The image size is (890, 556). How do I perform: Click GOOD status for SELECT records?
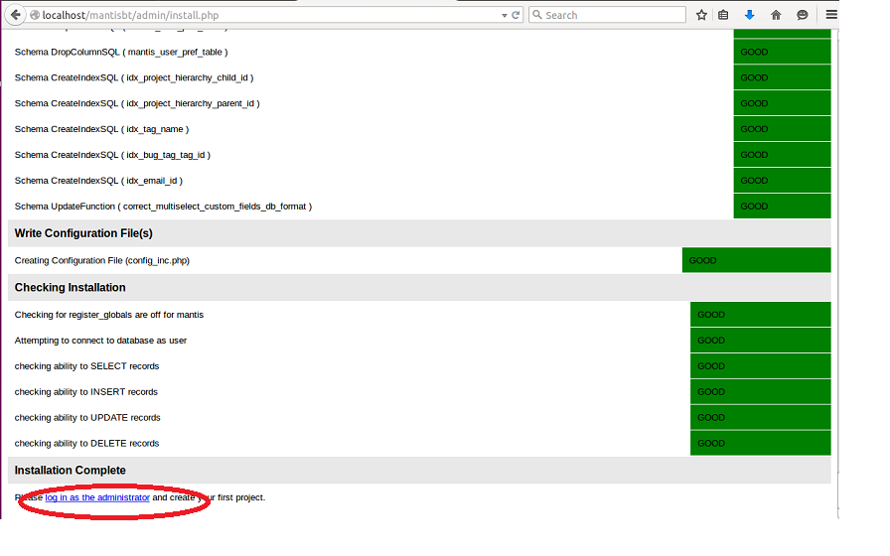(x=761, y=366)
